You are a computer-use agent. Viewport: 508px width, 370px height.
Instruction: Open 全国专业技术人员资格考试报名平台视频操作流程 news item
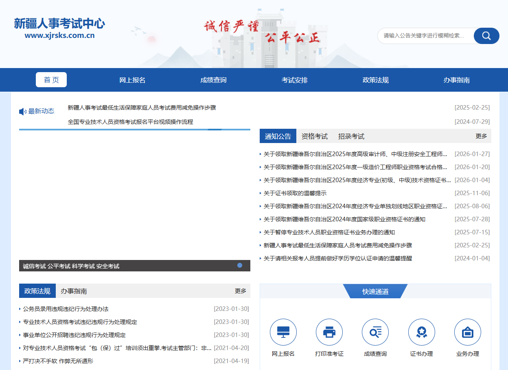pyautogui.click(x=130, y=122)
